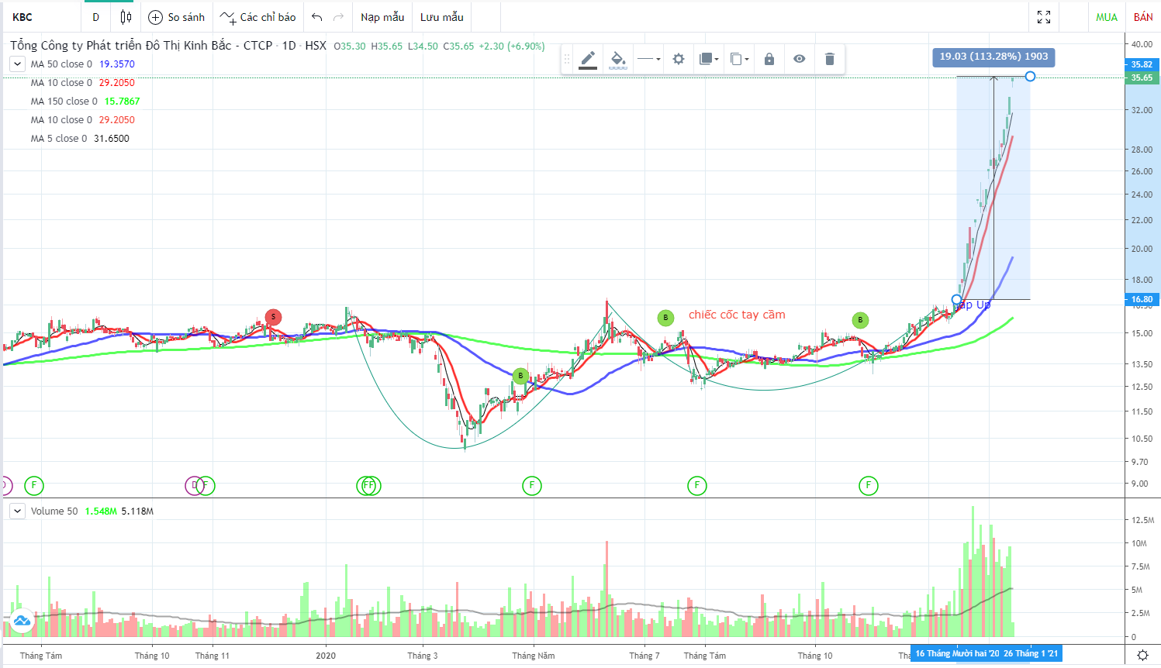
Task: Hide the selected drawing with eye icon
Action: pyautogui.click(x=799, y=59)
